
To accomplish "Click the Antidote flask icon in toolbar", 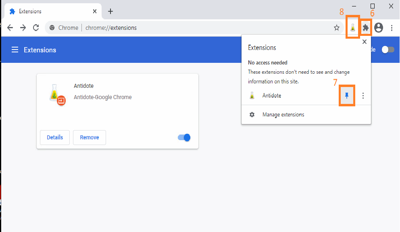I will click(x=353, y=28).
